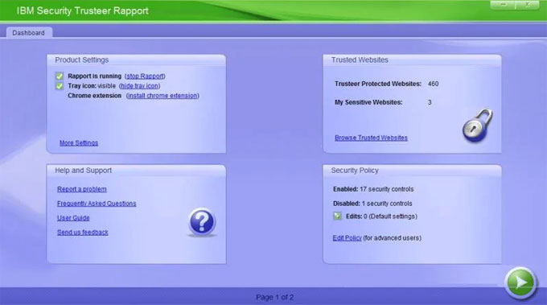Open Frequently Asked Questions link
Image resolution: width=547 pixels, height=305 pixels.
pos(97,204)
